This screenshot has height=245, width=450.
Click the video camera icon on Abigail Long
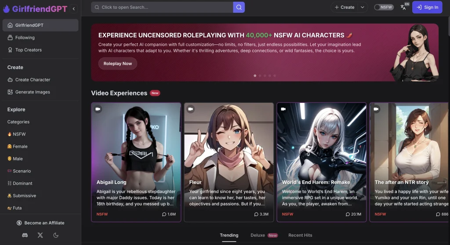pyautogui.click(x=98, y=109)
